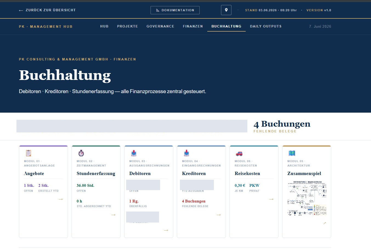
Task: Click '1 Rg.' überfällig value in Debitoren
Action: coord(134,201)
